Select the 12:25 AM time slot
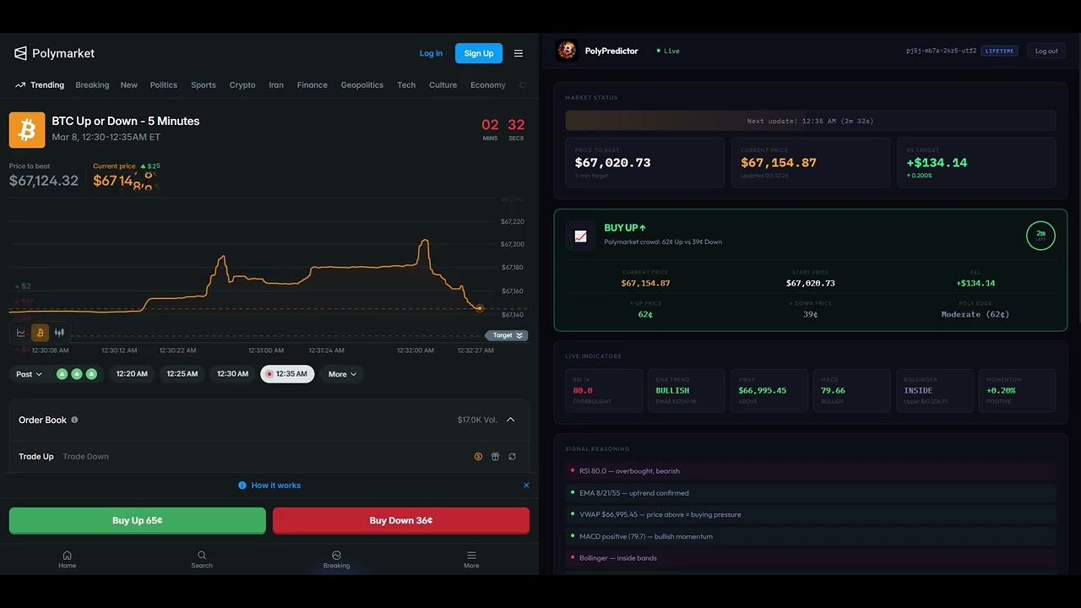Image resolution: width=1081 pixels, height=608 pixels. click(x=182, y=374)
